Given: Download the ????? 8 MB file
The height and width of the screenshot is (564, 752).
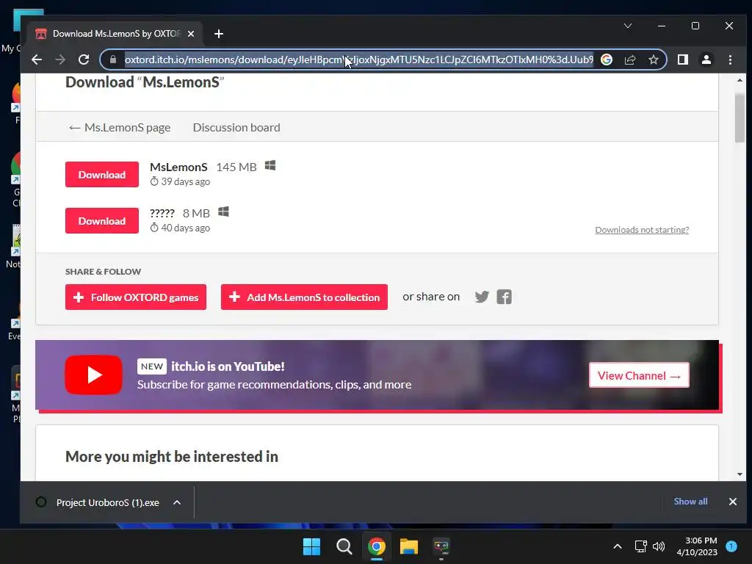Looking at the screenshot, I should pos(101,220).
